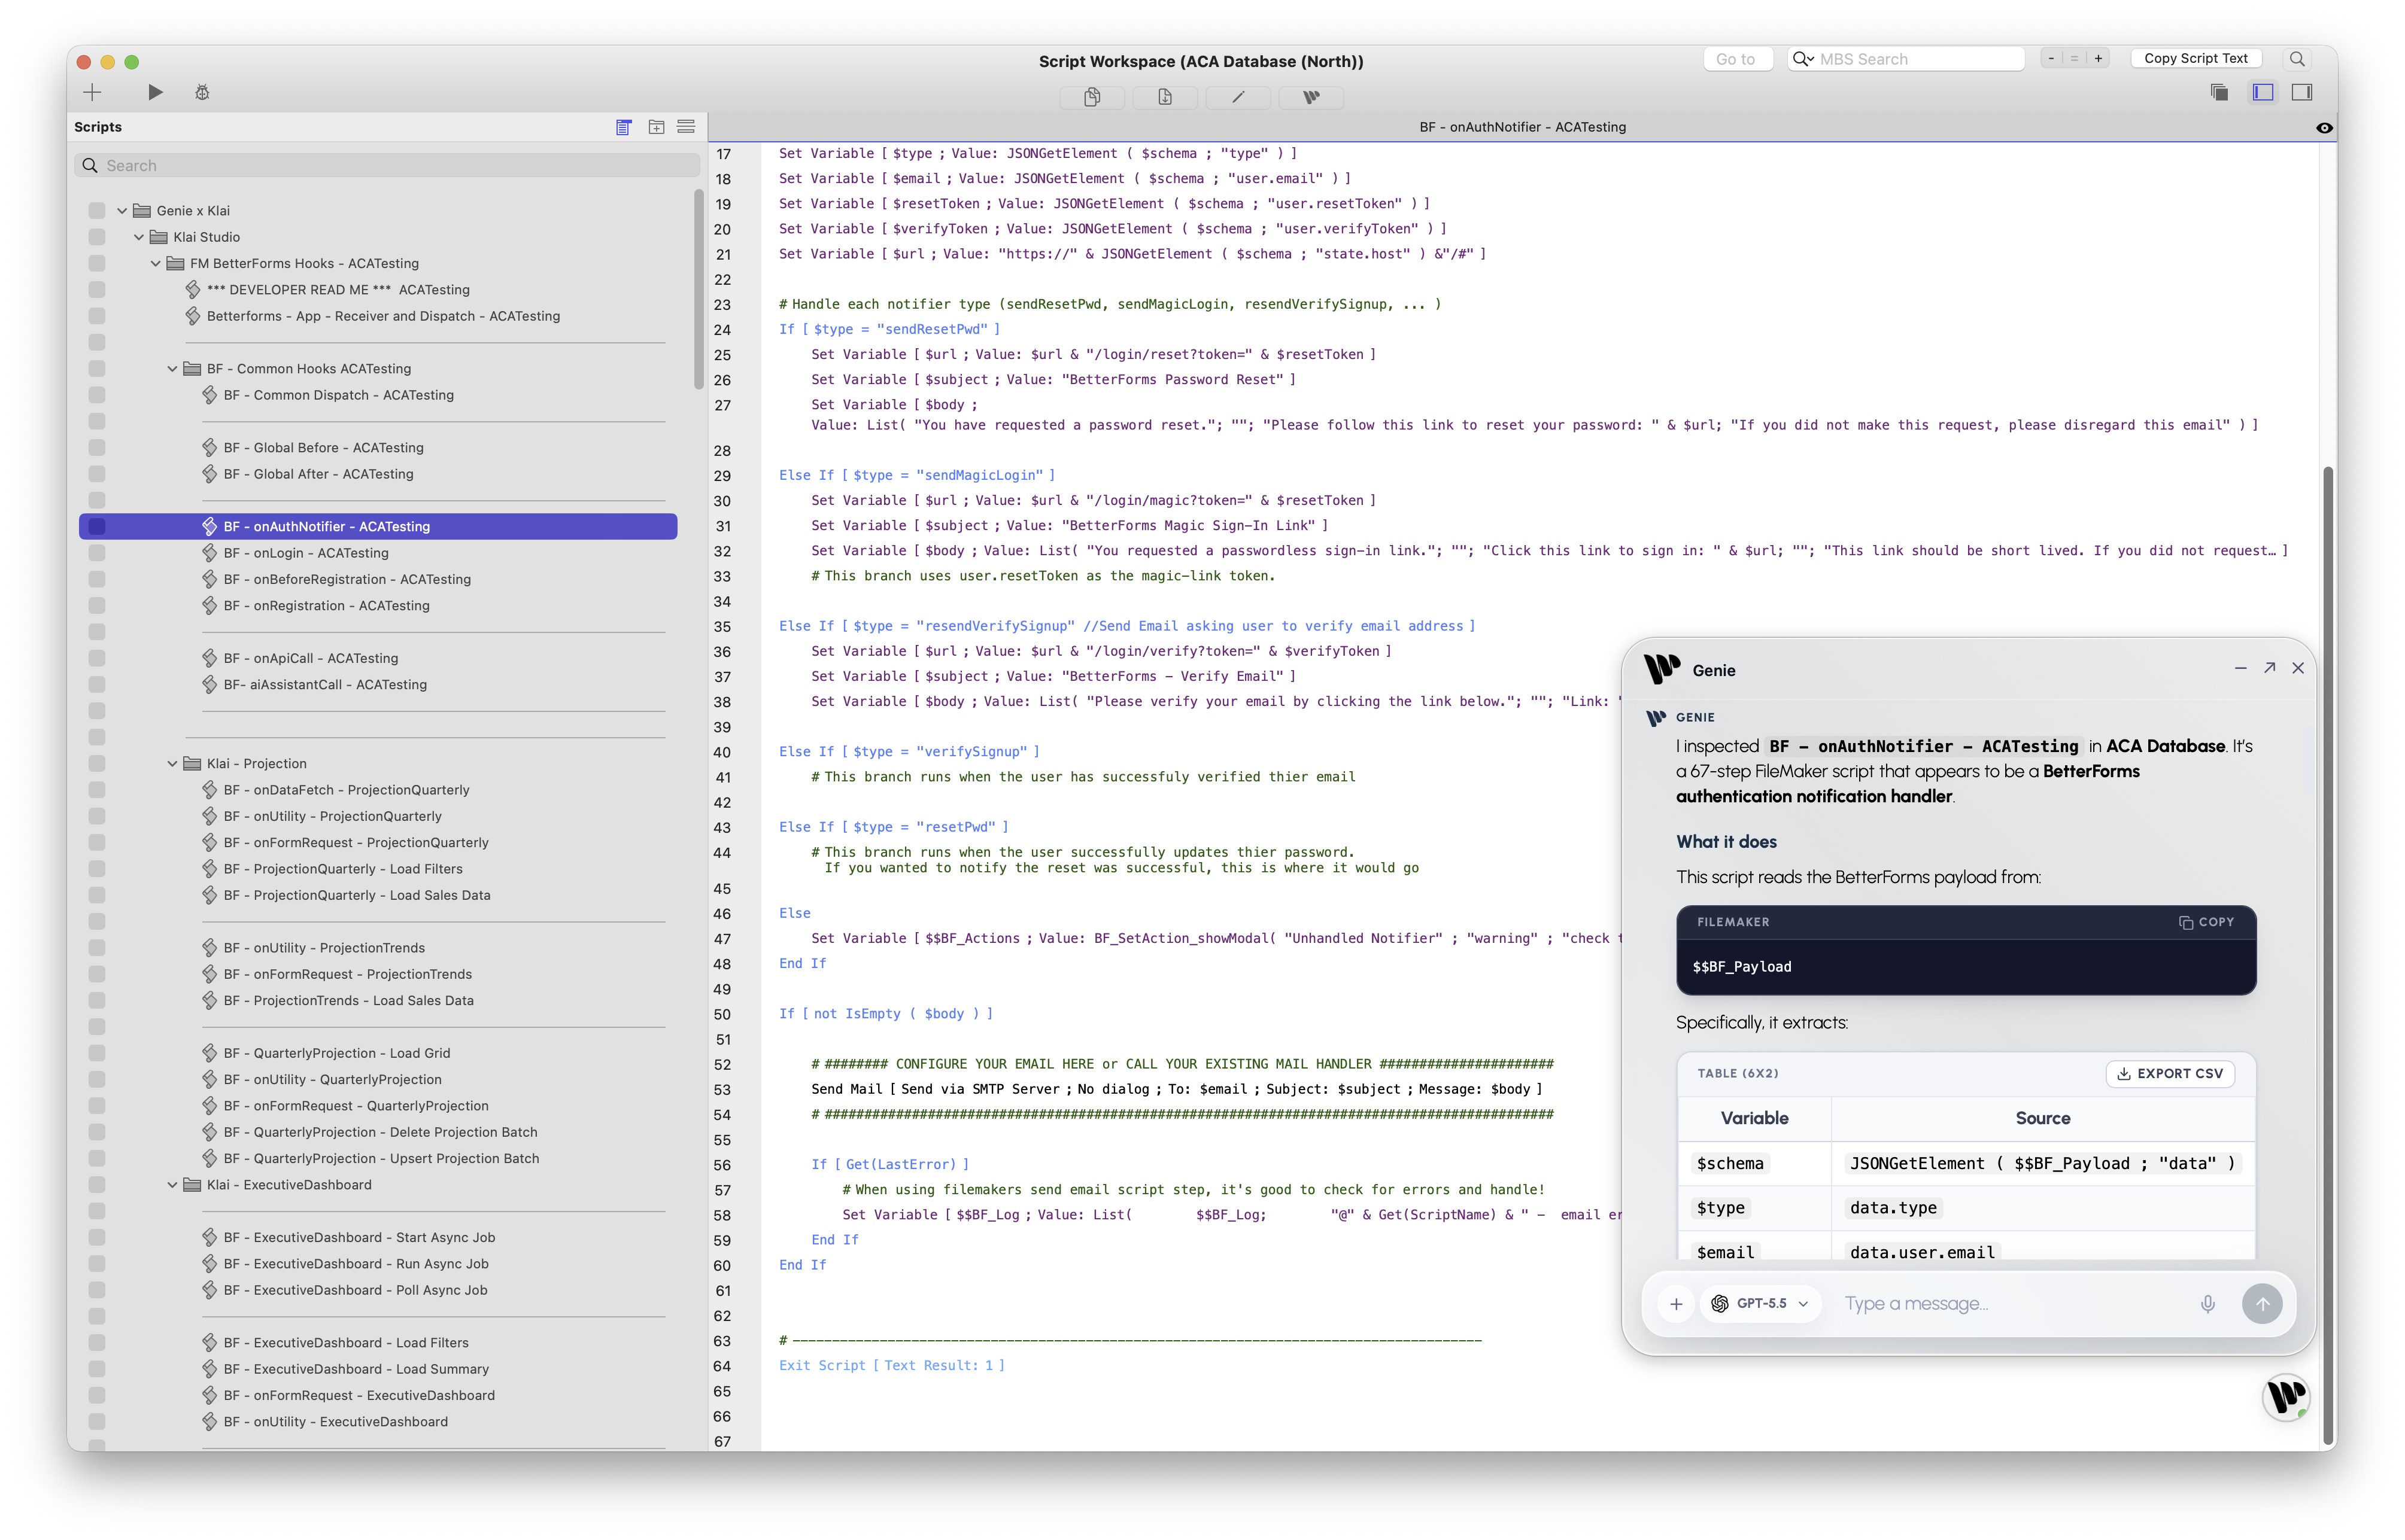The height and width of the screenshot is (1540, 2405).
Task: Click script icon of BF - onUtility - ProjectionTrends
Action: [209, 947]
